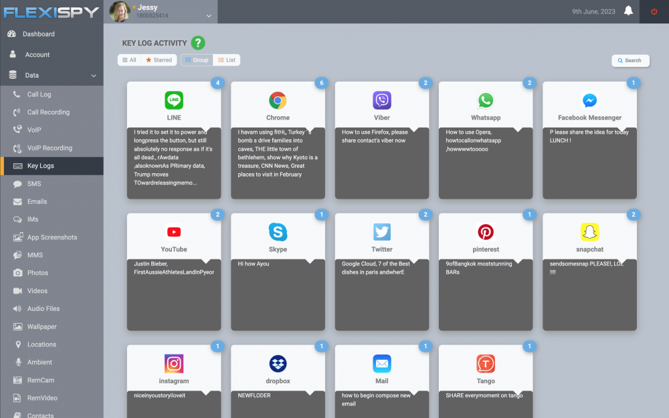Click the pinterest 'Bangkok' log text
This screenshot has width=669, height=418.
(479, 268)
